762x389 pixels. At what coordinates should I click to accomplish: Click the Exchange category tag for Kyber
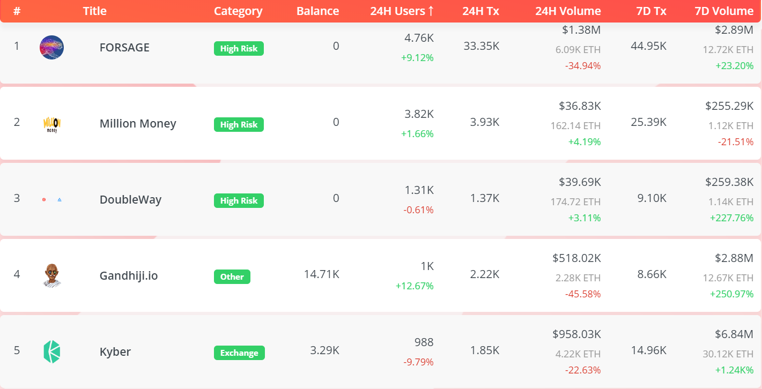(x=239, y=353)
